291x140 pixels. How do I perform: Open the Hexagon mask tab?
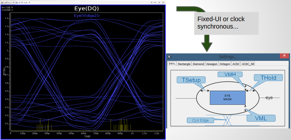click(212, 64)
